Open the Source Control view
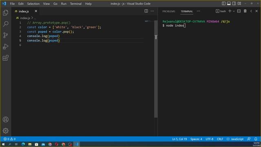 pyautogui.click(x=5, y=35)
